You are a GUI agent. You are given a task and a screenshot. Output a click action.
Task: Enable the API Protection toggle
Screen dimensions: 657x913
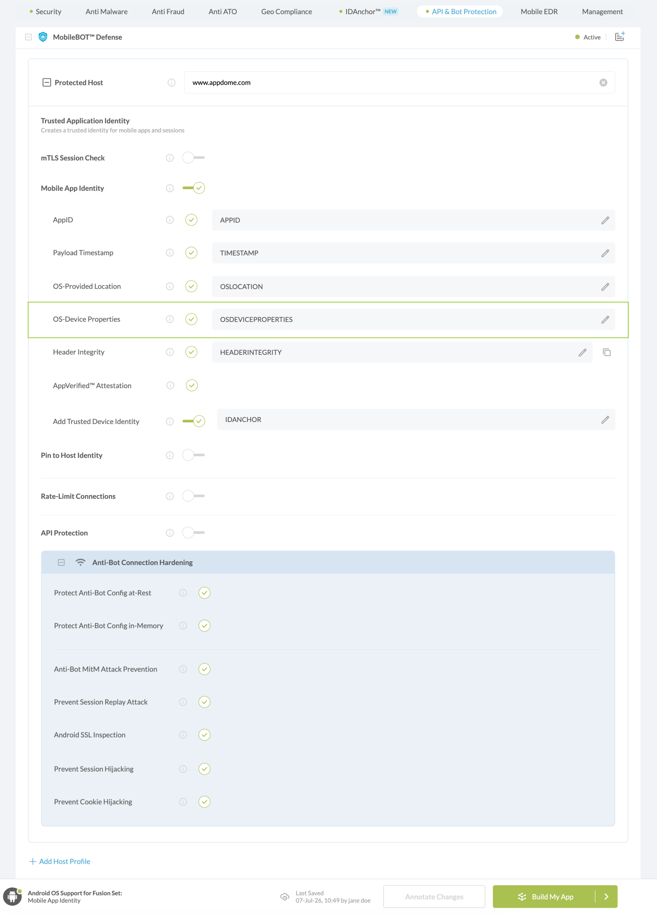coord(193,533)
